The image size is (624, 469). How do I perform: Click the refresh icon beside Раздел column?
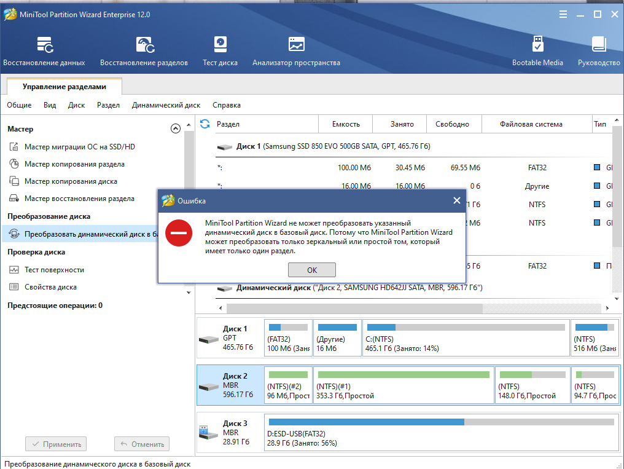(x=205, y=124)
